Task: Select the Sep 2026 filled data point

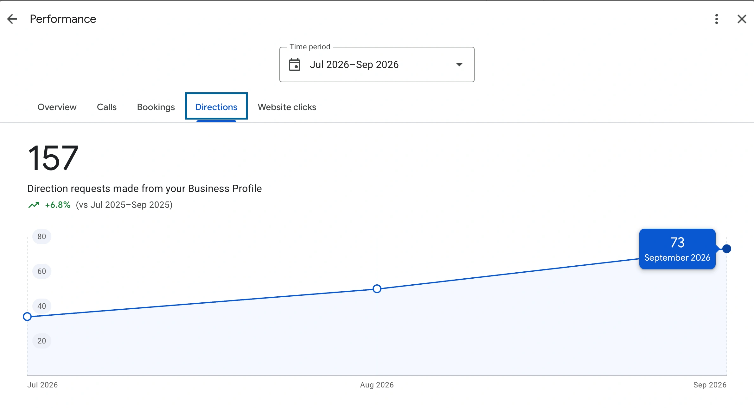Action: click(727, 249)
